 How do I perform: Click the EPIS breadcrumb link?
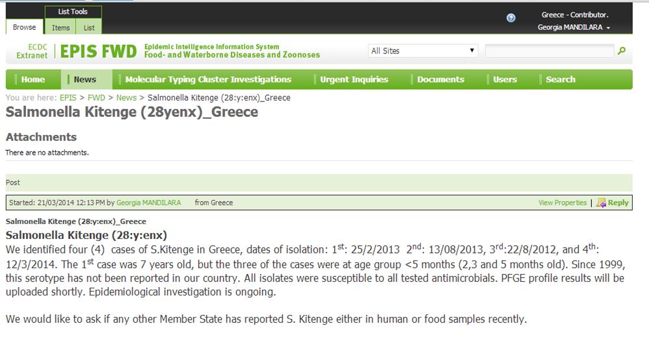click(x=68, y=98)
